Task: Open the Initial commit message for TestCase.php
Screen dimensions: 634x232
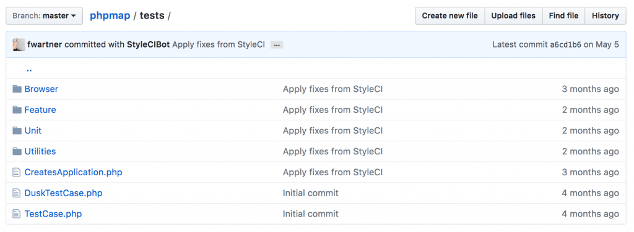Action: tap(311, 214)
